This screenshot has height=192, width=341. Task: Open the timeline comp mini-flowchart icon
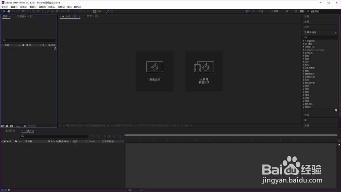(x=93, y=136)
